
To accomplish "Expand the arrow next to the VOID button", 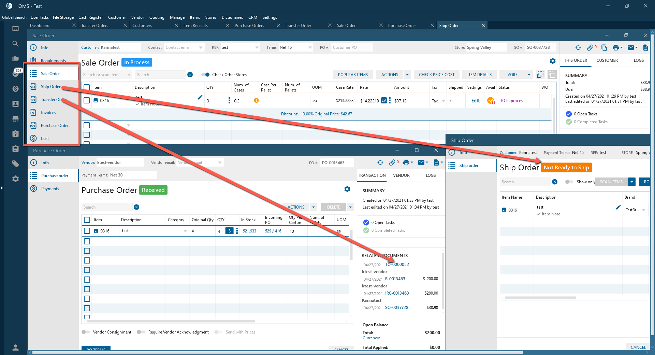I will (529, 75).
